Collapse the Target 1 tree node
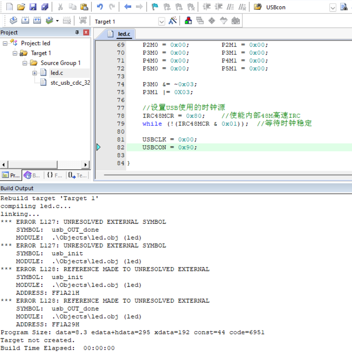The width and height of the screenshot is (352, 361). tap(15, 53)
